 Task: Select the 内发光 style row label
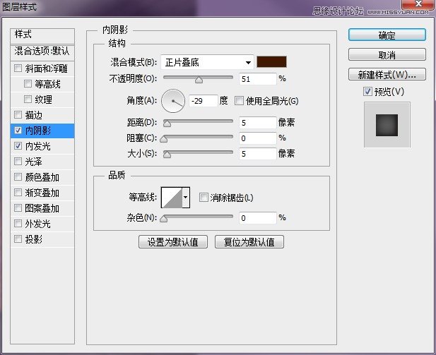(x=38, y=146)
